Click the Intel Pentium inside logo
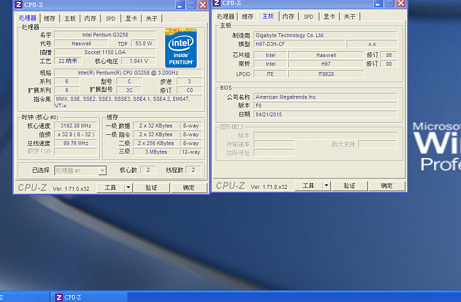This screenshot has height=302, width=461. click(x=181, y=48)
